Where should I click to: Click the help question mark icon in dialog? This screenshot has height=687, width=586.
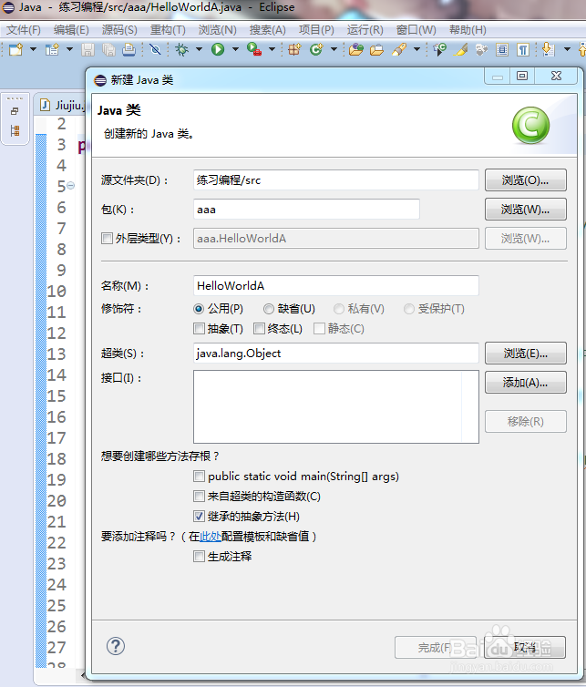tap(116, 646)
